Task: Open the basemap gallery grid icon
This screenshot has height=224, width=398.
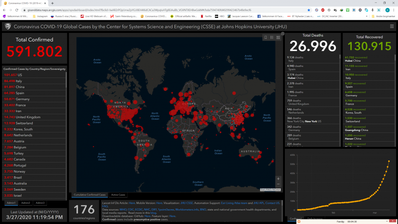Action: (278, 37)
